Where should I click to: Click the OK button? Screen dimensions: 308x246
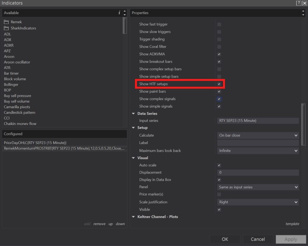pos(225,239)
